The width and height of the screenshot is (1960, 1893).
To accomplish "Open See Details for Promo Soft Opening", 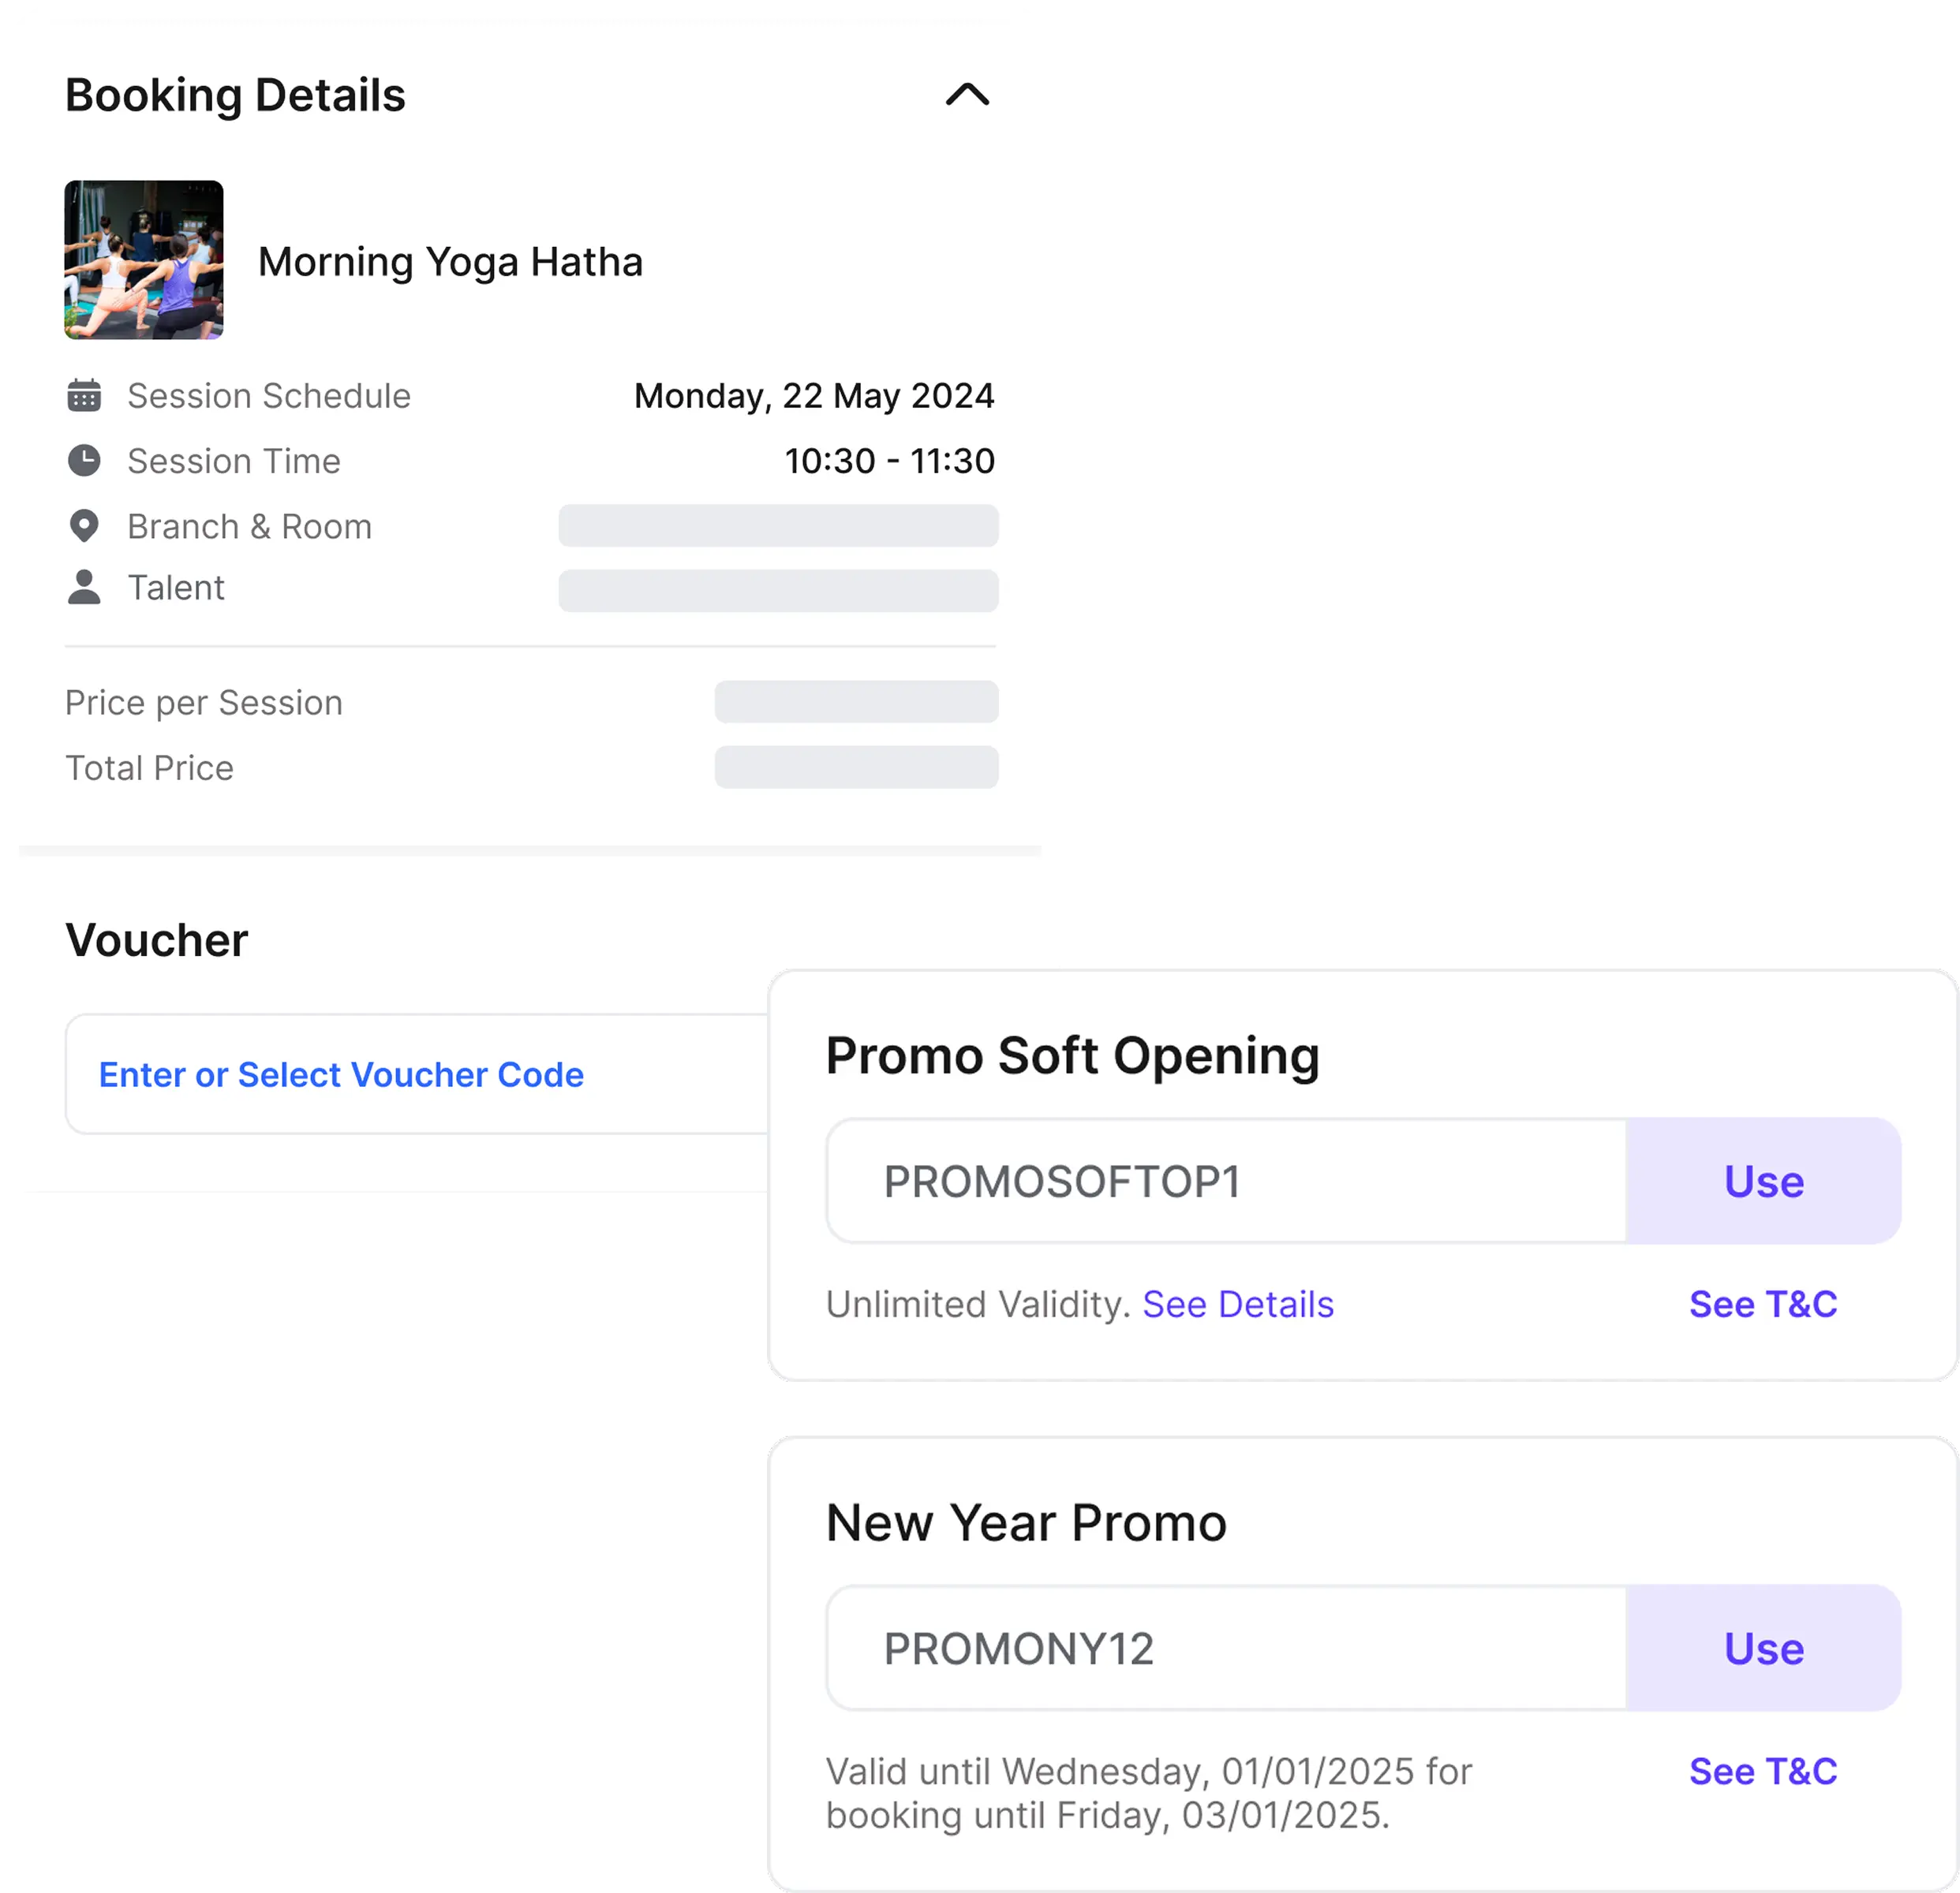I will [1237, 1305].
